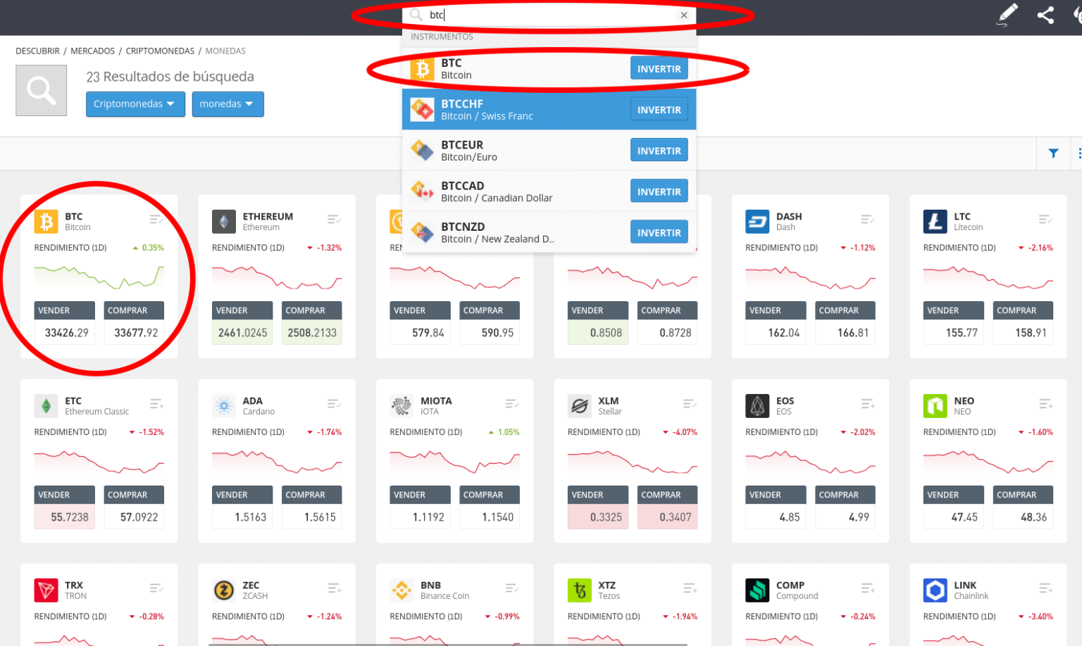Click the Bitcoin logo on BTC card
Viewport: 1082px width, 646px height.
(x=46, y=222)
